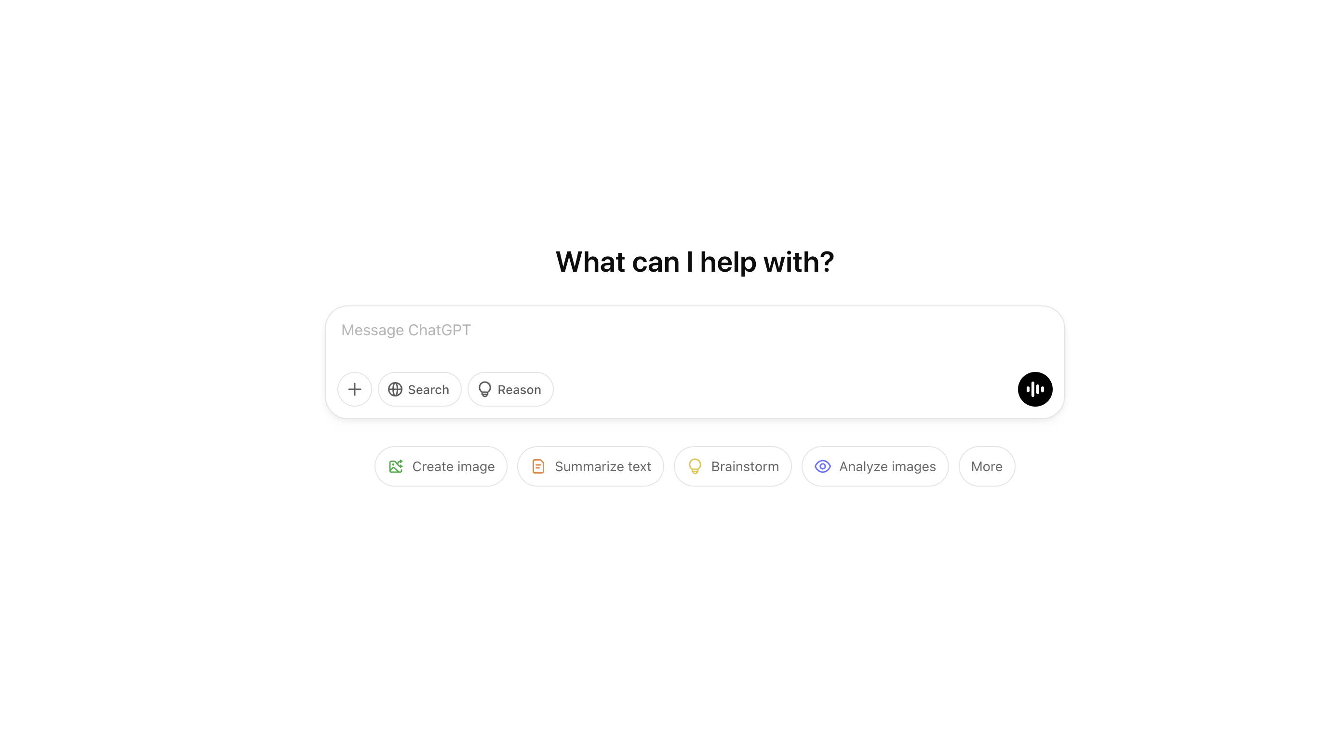Click the More label text
This screenshot has height=753, width=1339.
click(987, 467)
